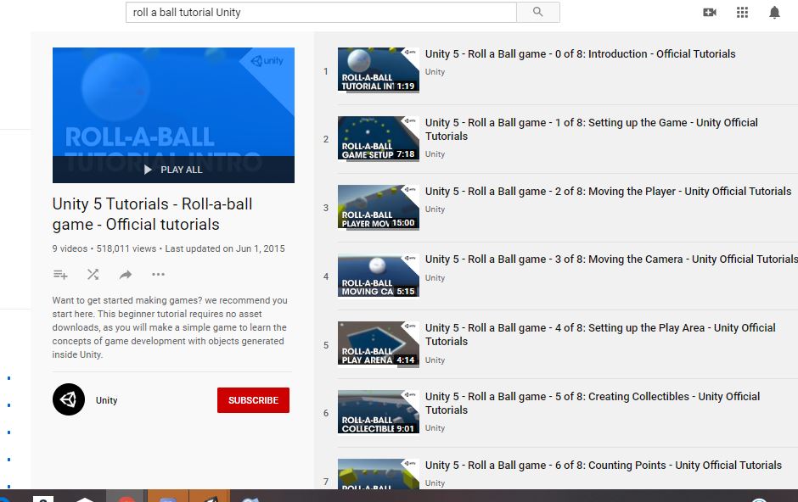Open the Collectibles thumbnail 9:01
The width and height of the screenshot is (798, 502).
pos(378,413)
